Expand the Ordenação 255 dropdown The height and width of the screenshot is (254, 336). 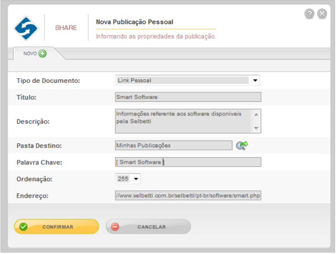coord(136,179)
